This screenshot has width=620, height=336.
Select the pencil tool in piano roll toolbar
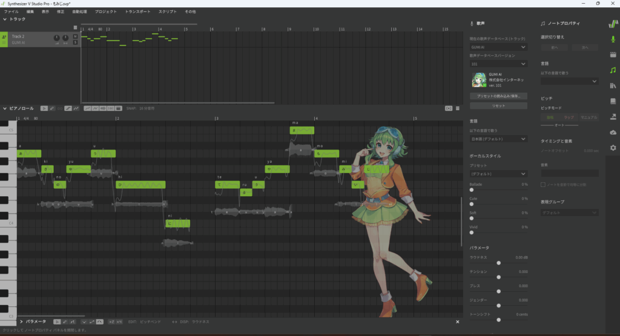pos(52,108)
